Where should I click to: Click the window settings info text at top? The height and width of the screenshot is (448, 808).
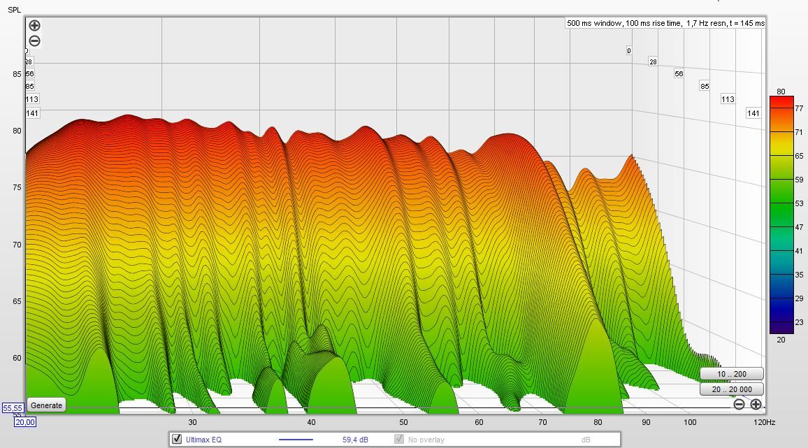pyautogui.click(x=666, y=23)
